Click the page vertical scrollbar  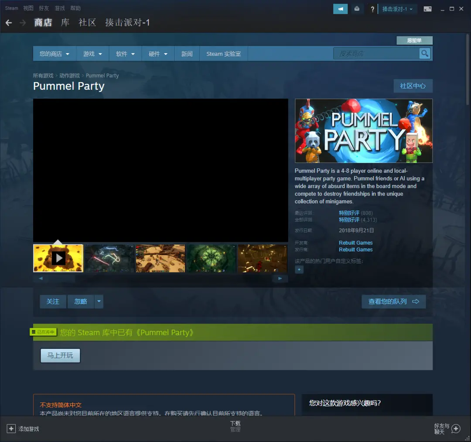click(468, 69)
